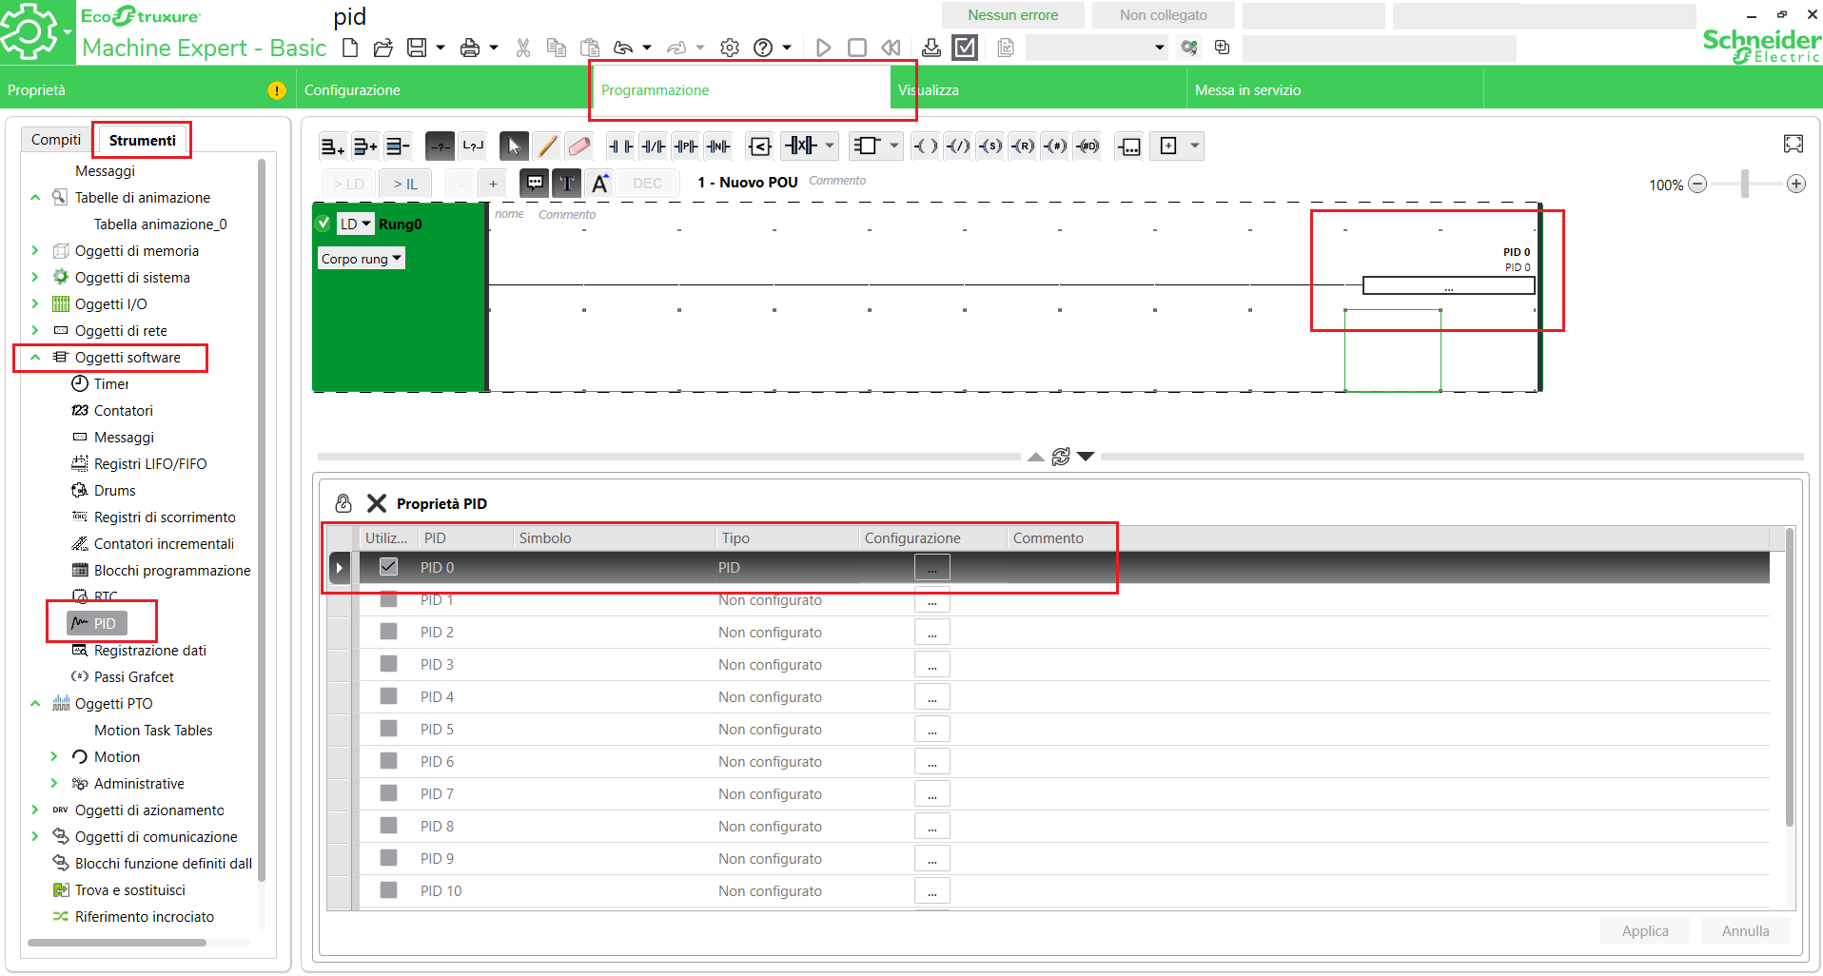Select the draw wire pencil tool
The height and width of the screenshot is (976, 1823).
546,146
